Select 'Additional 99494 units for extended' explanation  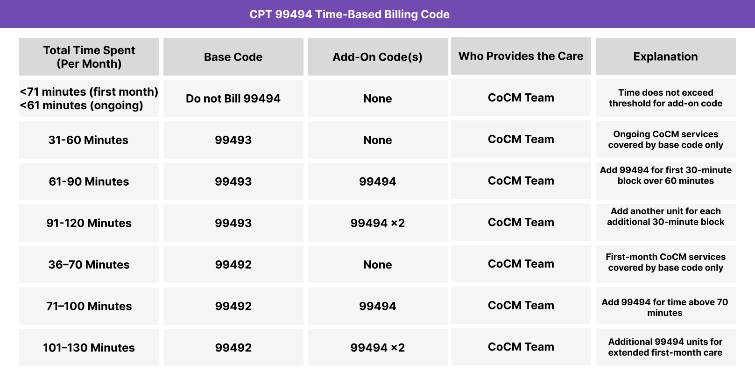665,347
